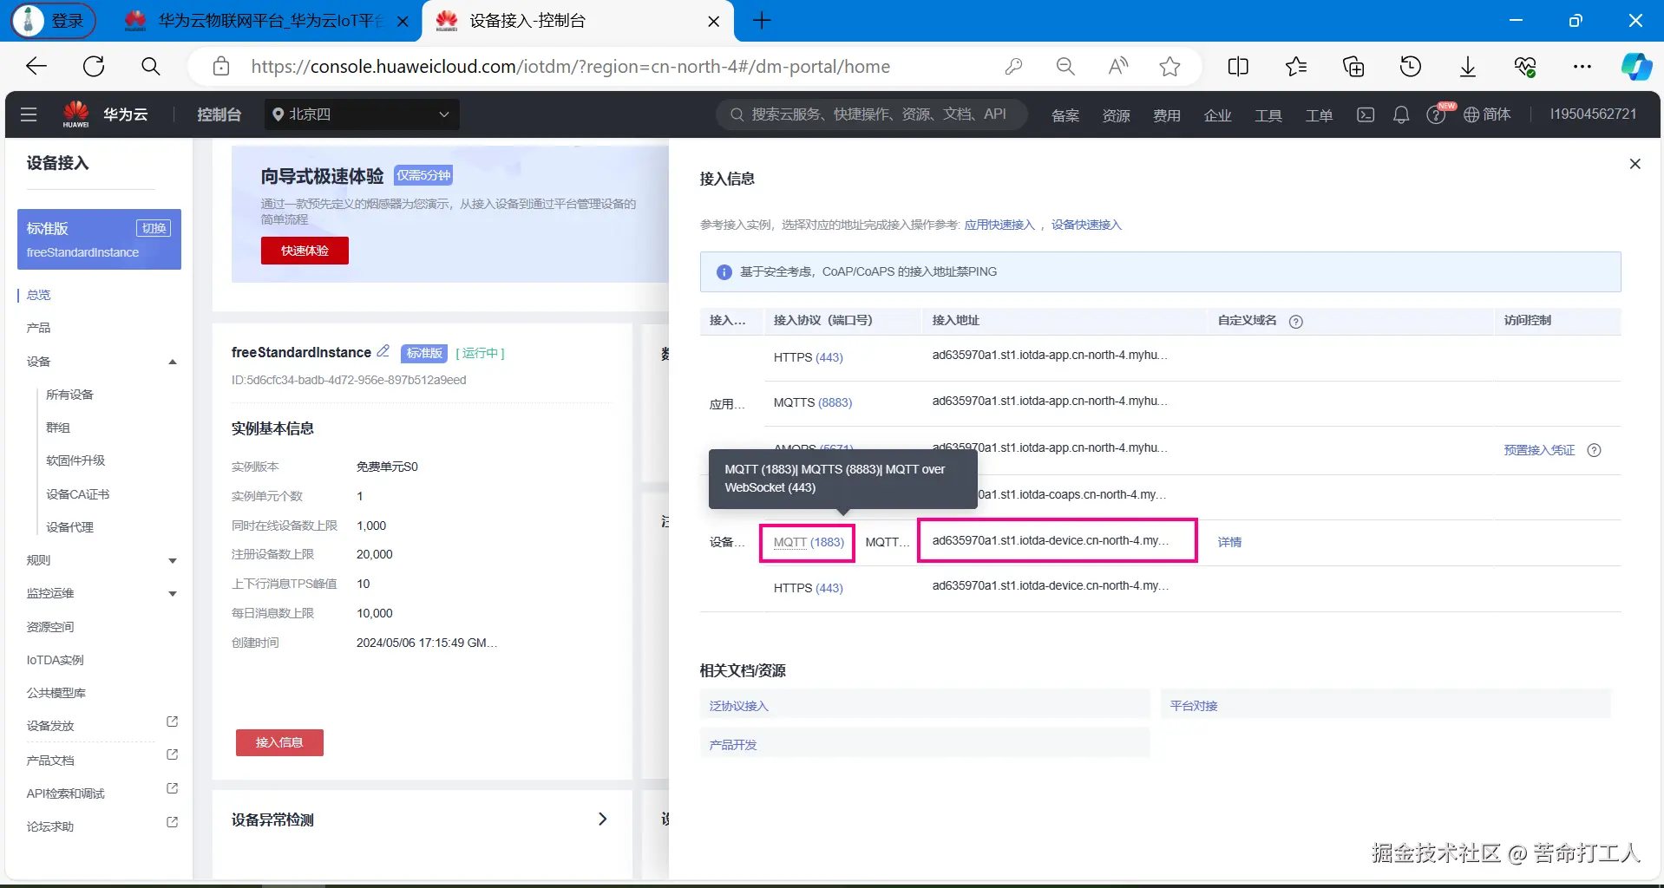This screenshot has height=888, width=1664.
Task: Click the 快速体验 red button
Action: tap(305, 251)
